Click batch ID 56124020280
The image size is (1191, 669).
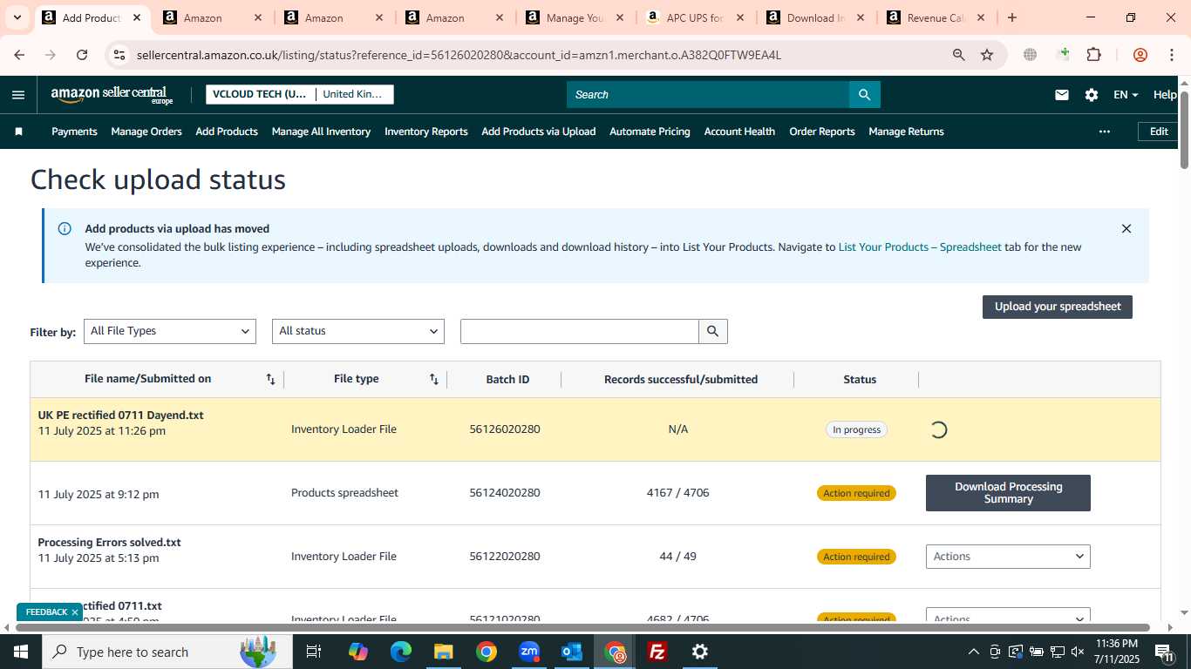(505, 493)
